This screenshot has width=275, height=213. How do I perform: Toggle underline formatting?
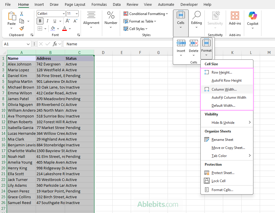pyautogui.click(x=54, y=21)
